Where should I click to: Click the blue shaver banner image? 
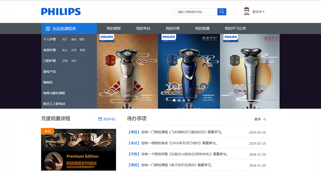[189, 71]
